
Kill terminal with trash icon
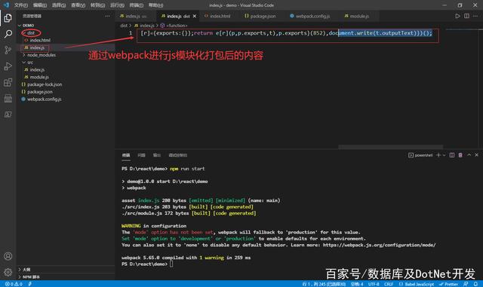460,155
